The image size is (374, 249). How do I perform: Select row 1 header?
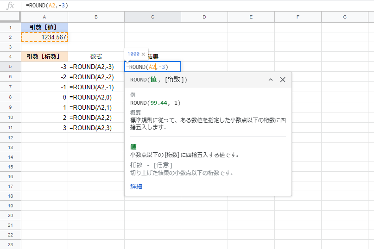pyautogui.click(x=10, y=27)
